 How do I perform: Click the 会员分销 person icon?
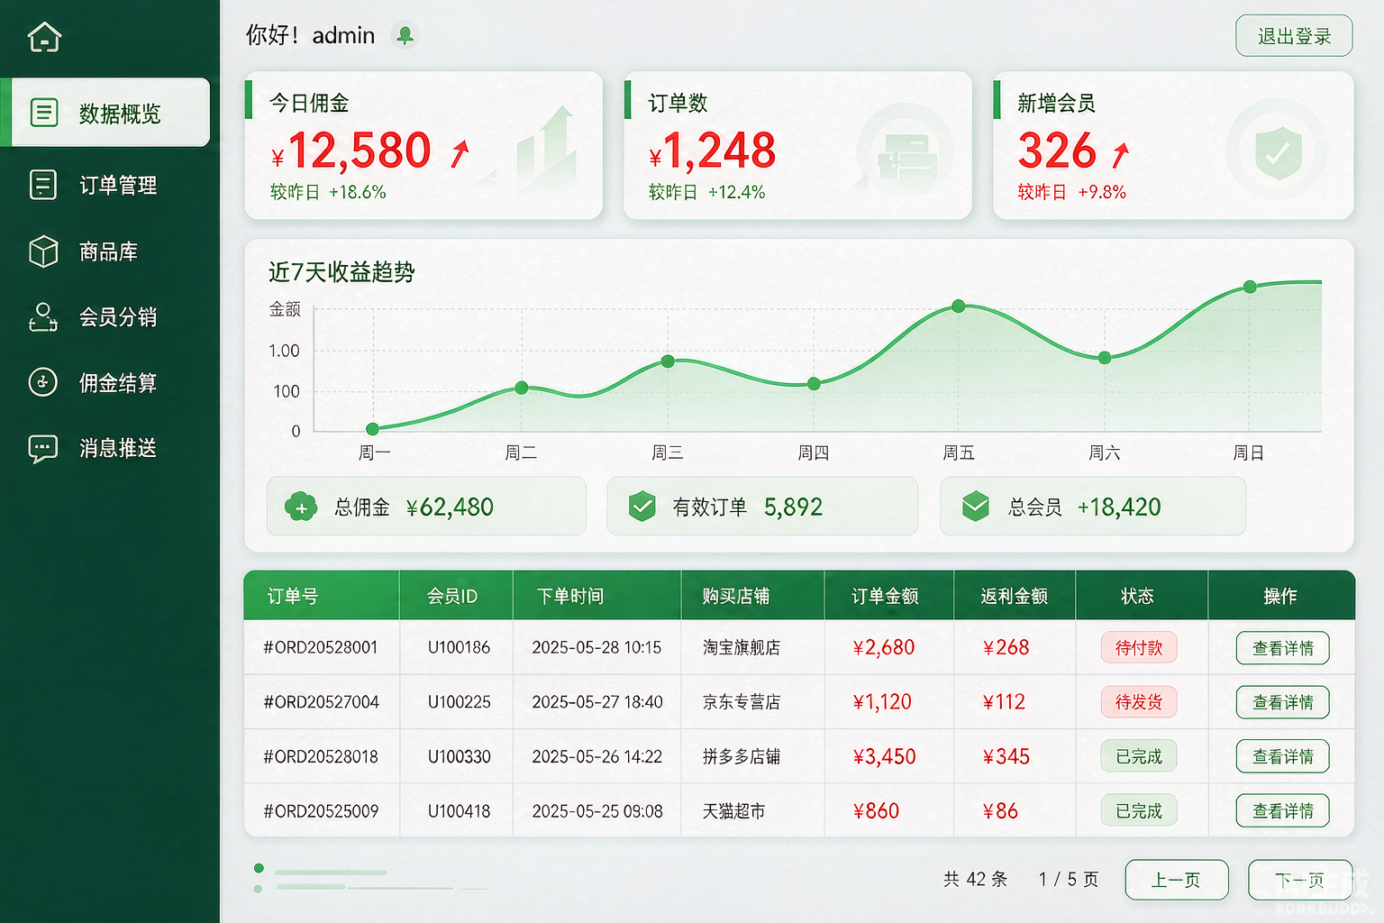pos(43,317)
